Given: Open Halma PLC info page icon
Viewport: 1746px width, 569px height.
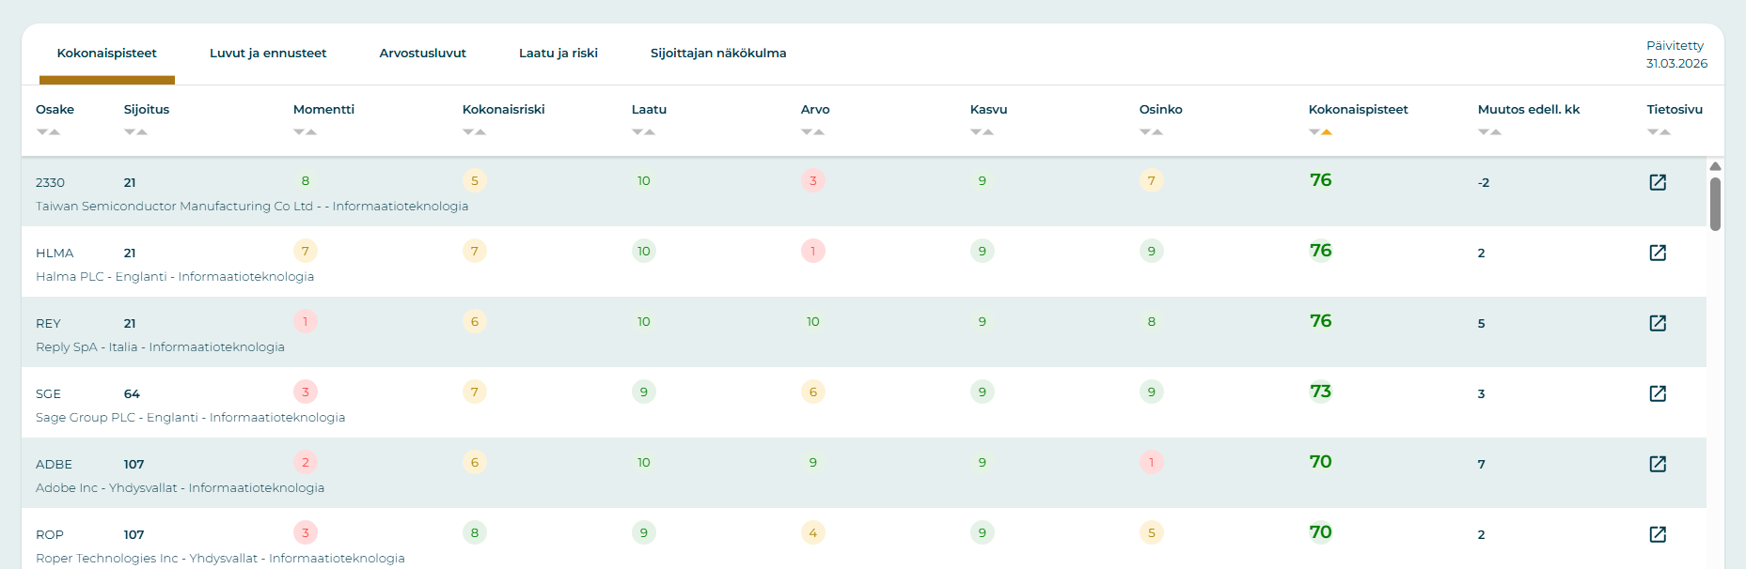Looking at the screenshot, I should [x=1658, y=253].
